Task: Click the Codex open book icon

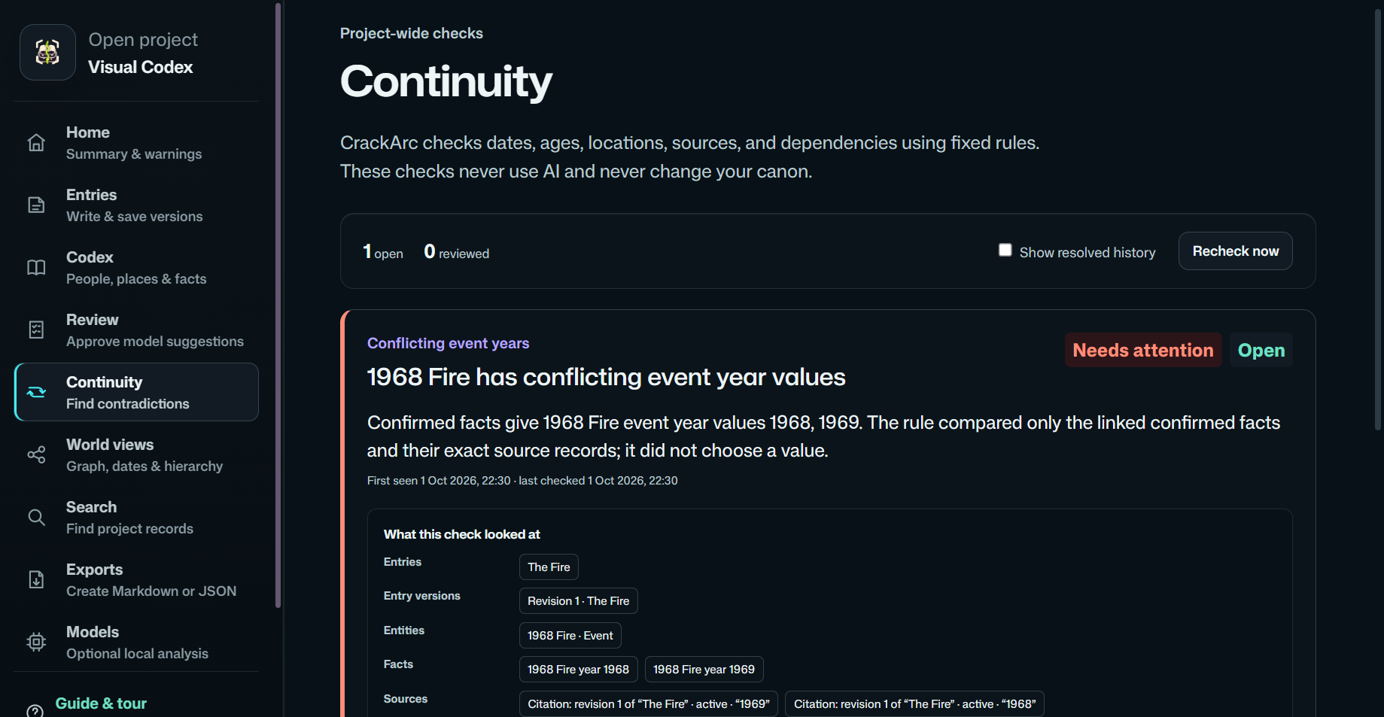Action: click(36, 267)
